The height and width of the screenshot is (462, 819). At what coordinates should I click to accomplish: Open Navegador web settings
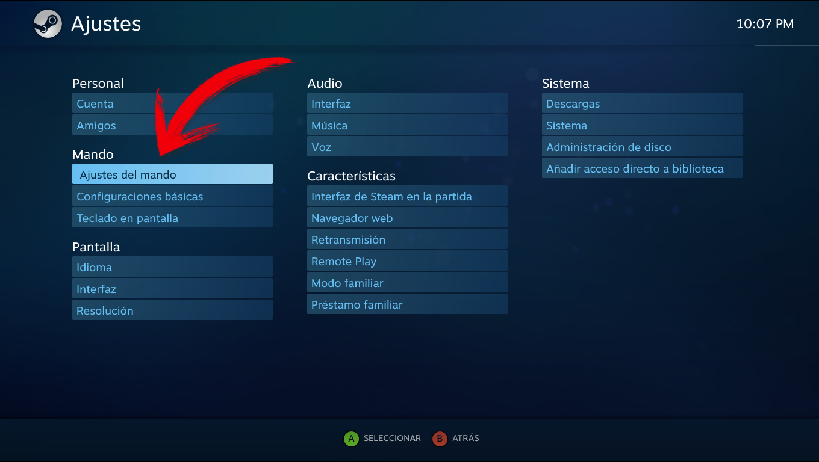tap(407, 217)
